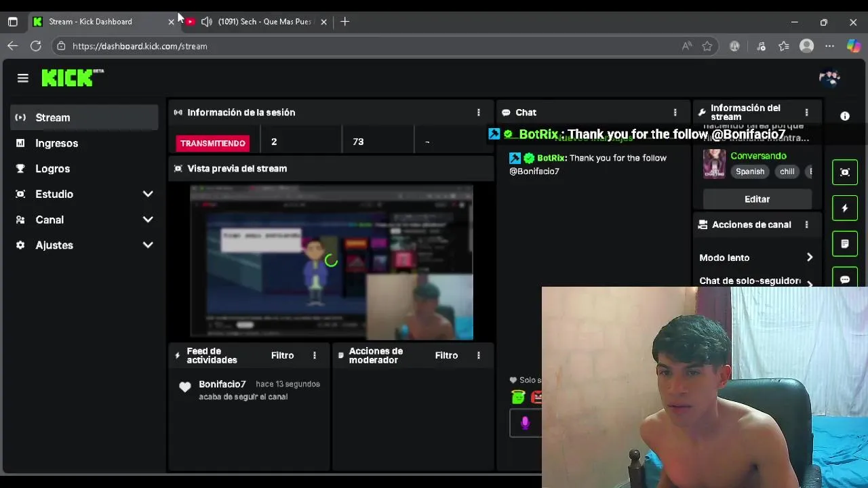
Task: Click the Vista previa del stream header
Action: pyautogui.click(x=331, y=169)
